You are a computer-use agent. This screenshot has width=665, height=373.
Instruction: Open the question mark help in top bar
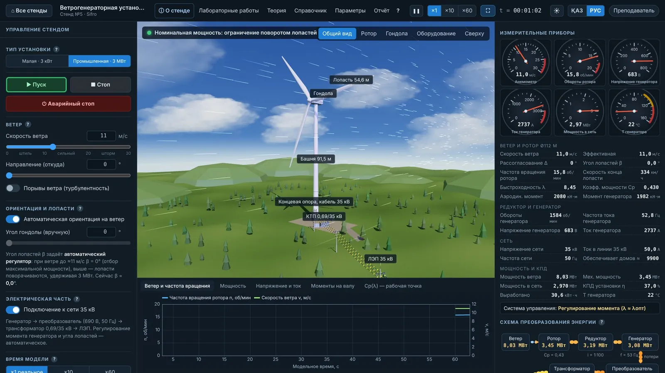398,11
